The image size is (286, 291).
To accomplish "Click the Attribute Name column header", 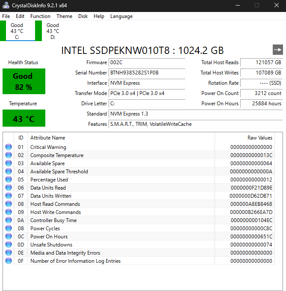I will pos(48,138).
